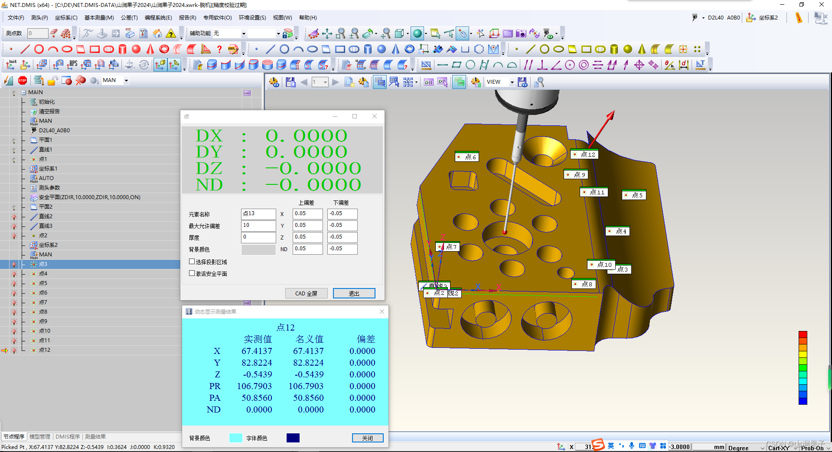Toggle the light bulb beside 直线2
The width and height of the screenshot is (832, 452).
click(14, 216)
